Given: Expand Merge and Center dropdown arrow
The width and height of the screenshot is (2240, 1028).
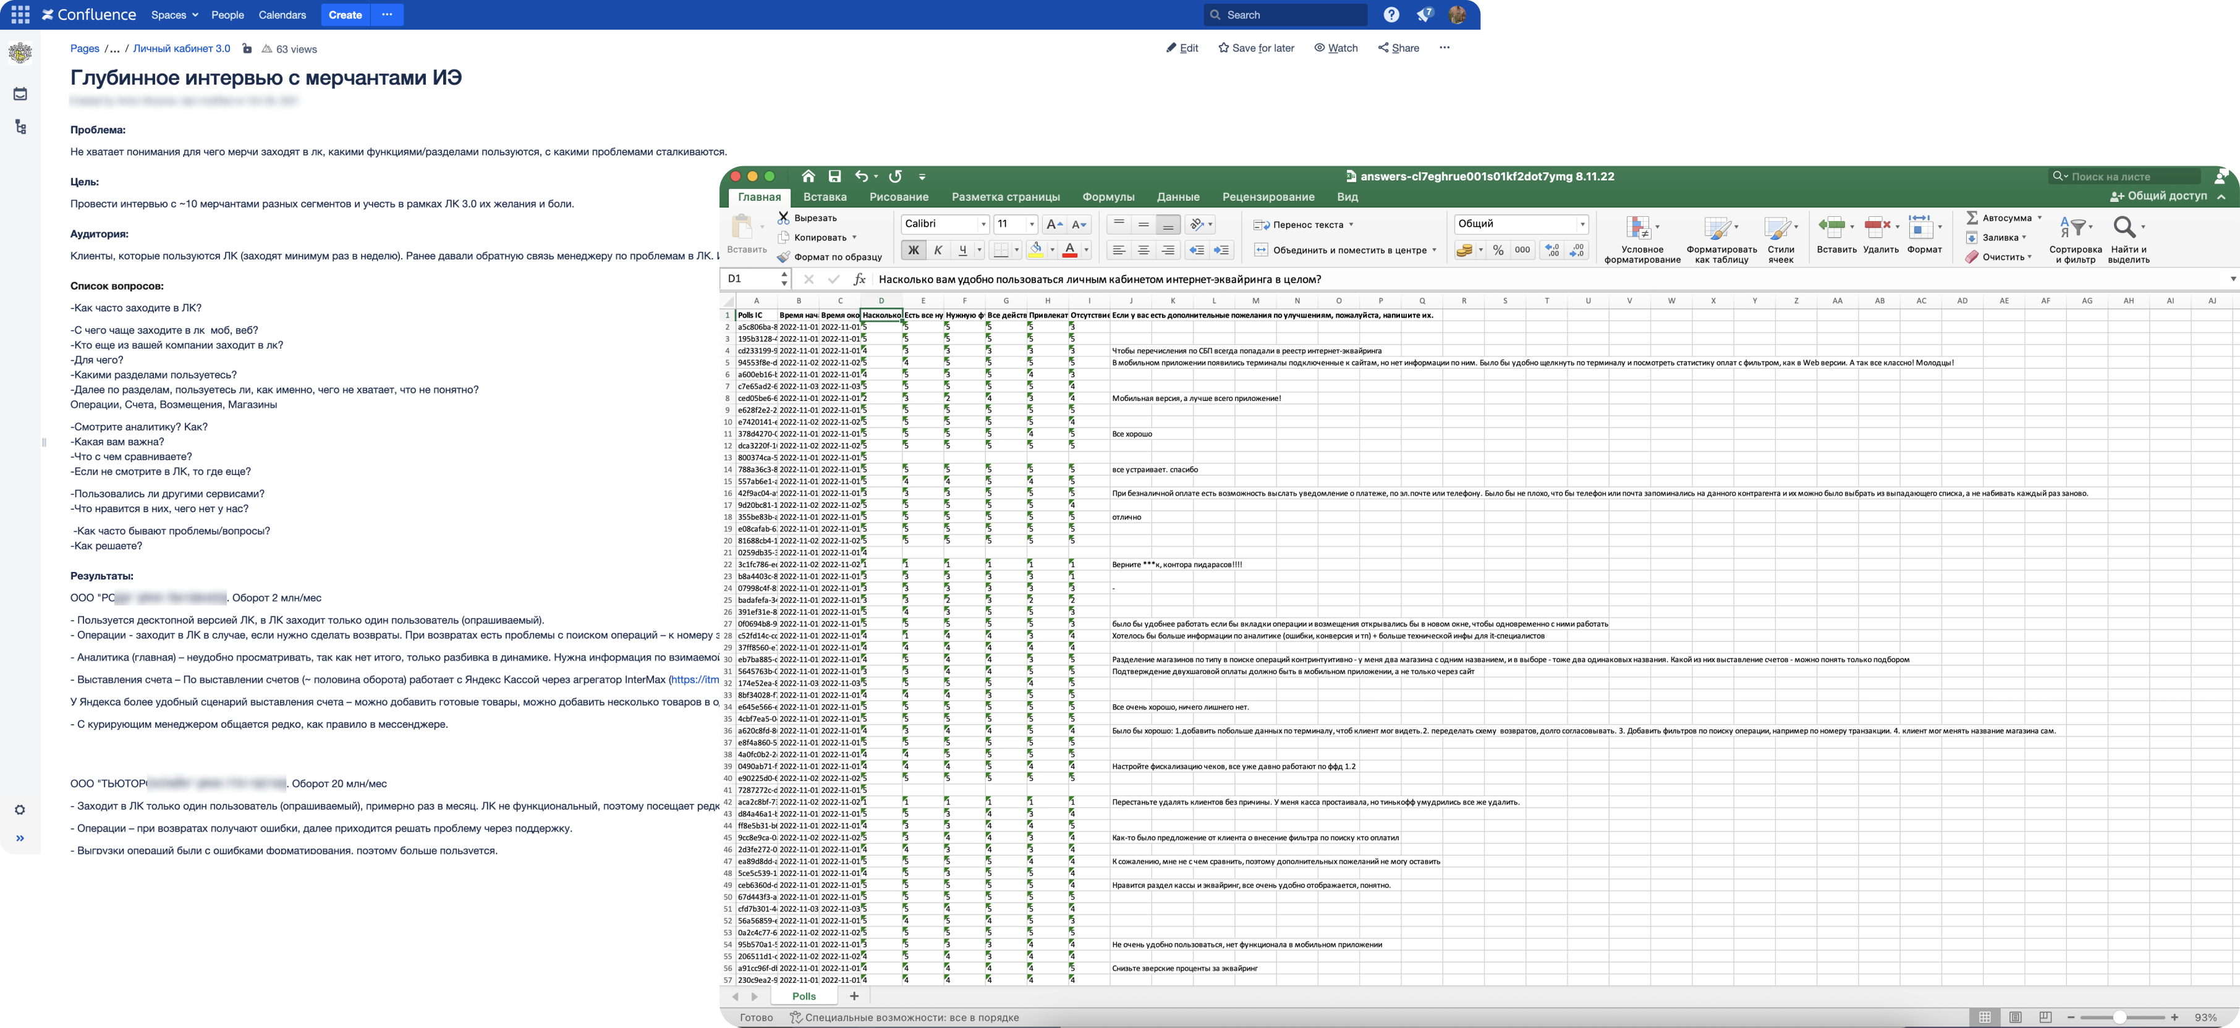Looking at the screenshot, I should (1434, 250).
